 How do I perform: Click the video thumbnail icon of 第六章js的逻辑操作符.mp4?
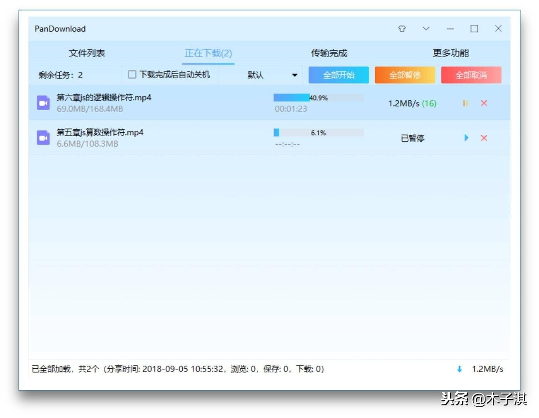pos(43,103)
